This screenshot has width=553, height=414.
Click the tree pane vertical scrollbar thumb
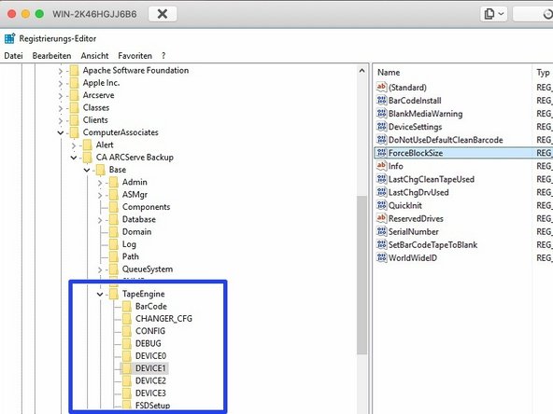[x=362, y=274]
